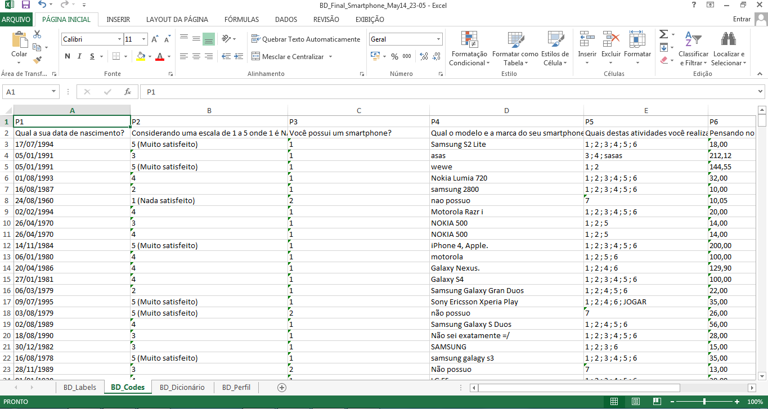Toggle Quebrar Texto Automaticamente wrap text

pos(306,39)
